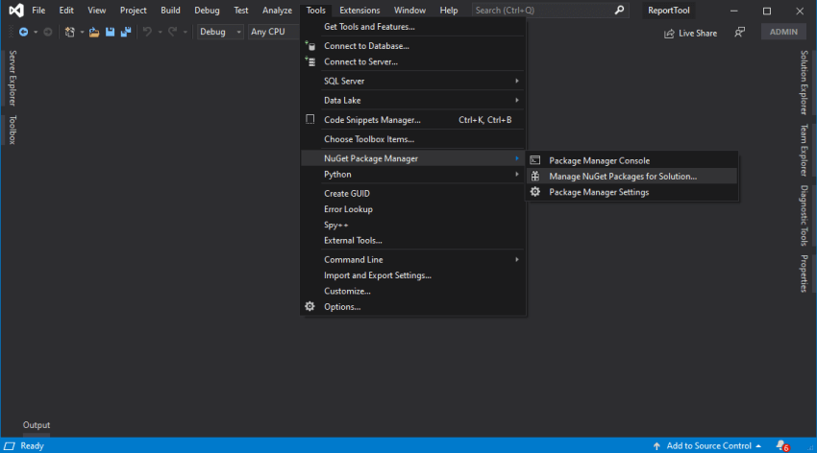Choose Package Manager Console

pos(632,160)
